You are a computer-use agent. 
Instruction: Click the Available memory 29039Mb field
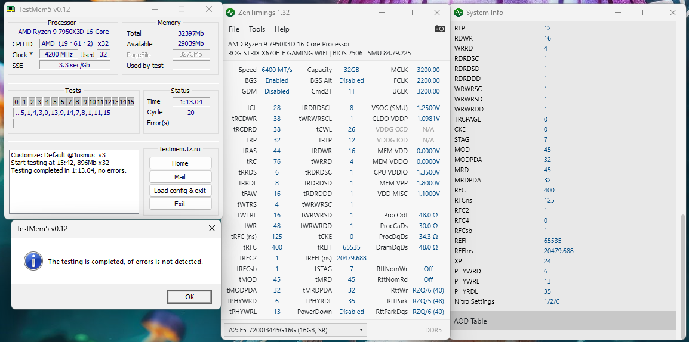tap(190, 44)
